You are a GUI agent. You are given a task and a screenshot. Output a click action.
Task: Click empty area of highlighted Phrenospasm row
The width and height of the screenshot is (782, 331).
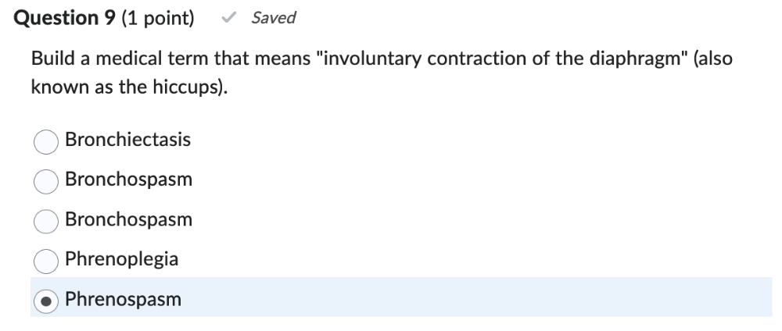(x=469, y=298)
